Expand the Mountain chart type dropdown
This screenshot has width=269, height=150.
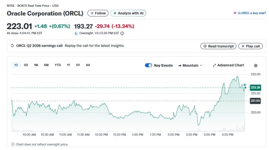[190, 65]
